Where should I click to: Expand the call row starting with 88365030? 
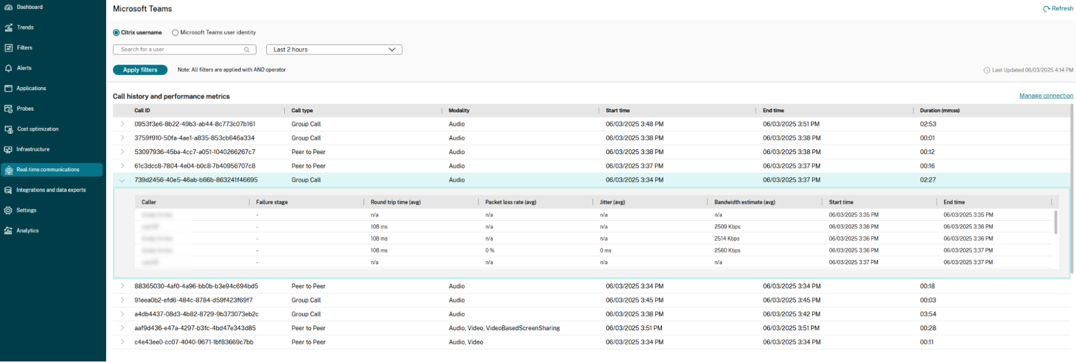pos(122,286)
